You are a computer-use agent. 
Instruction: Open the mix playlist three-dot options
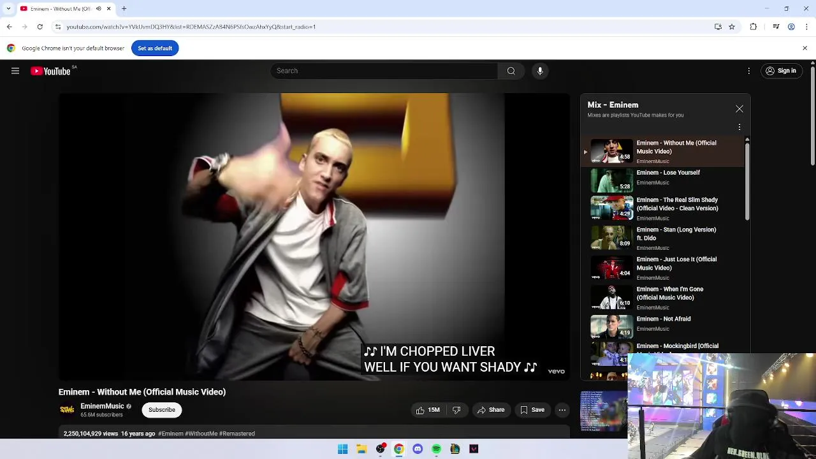[739, 127]
